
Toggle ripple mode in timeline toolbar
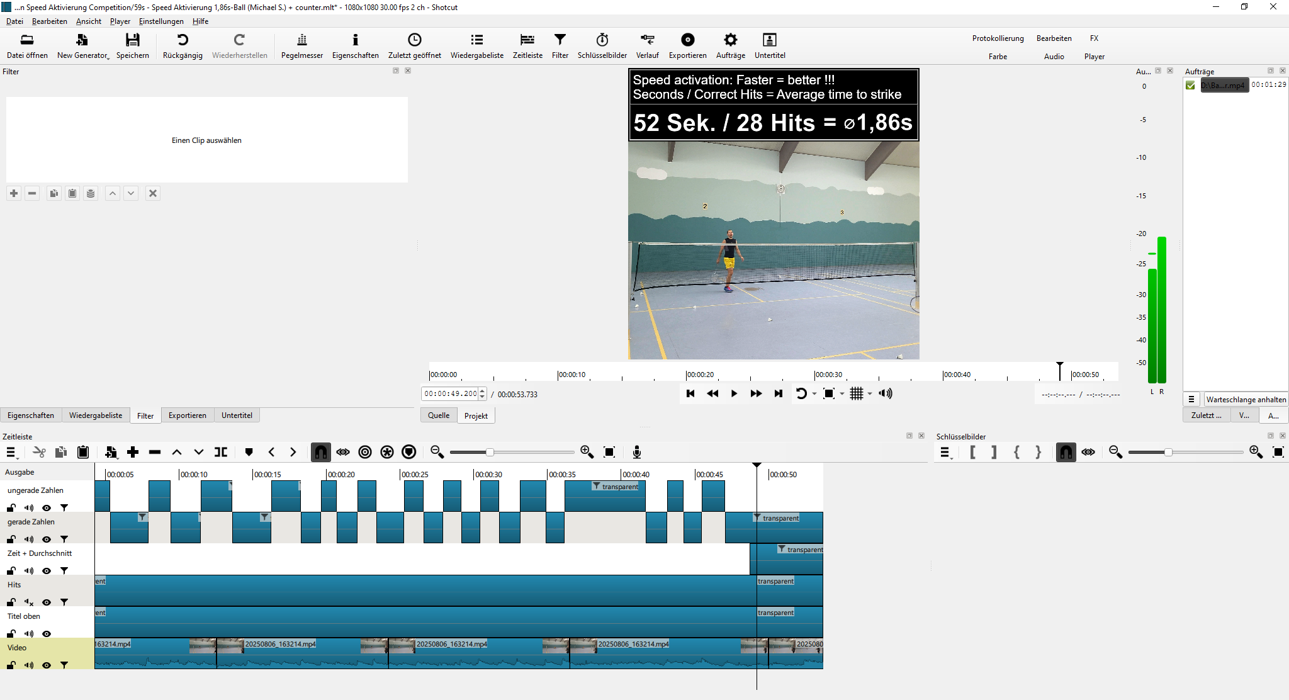pyautogui.click(x=365, y=452)
